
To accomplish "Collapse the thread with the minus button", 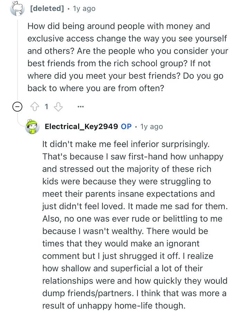I will click(x=17, y=107).
